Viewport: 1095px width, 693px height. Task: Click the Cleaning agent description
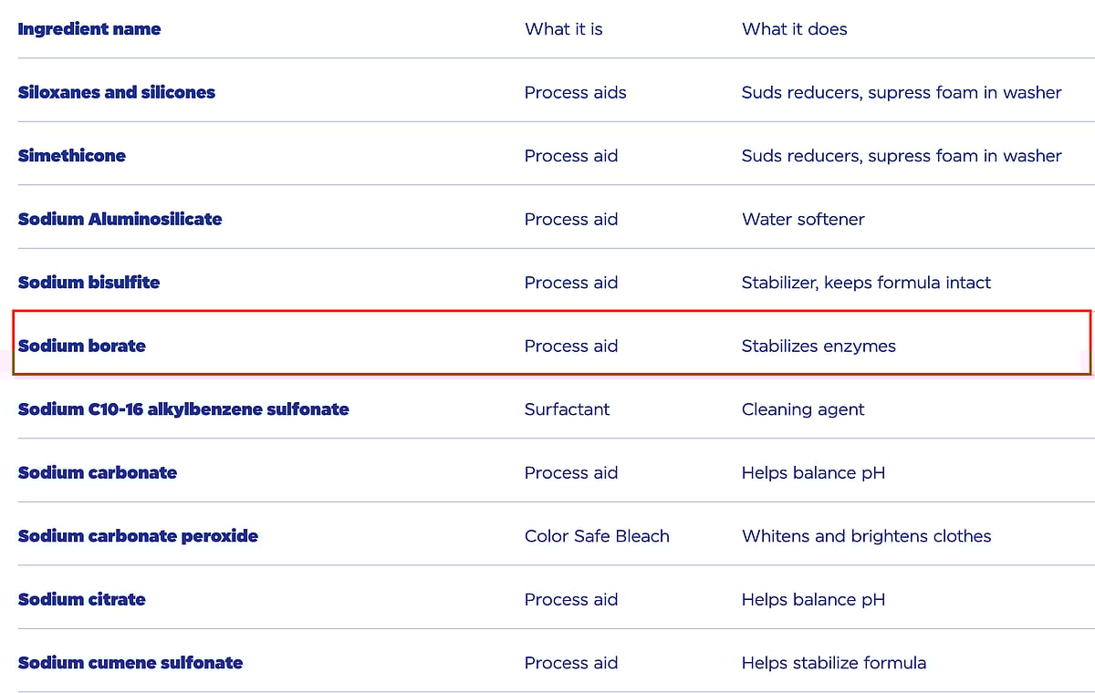(803, 409)
